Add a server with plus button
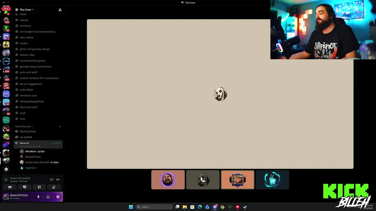376x211 pixels. tap(6, 169)
